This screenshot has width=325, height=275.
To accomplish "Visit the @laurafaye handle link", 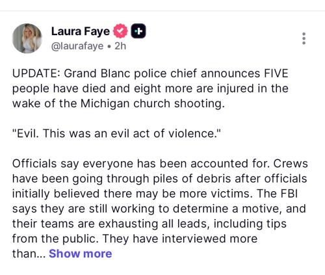I will point(77,46).
